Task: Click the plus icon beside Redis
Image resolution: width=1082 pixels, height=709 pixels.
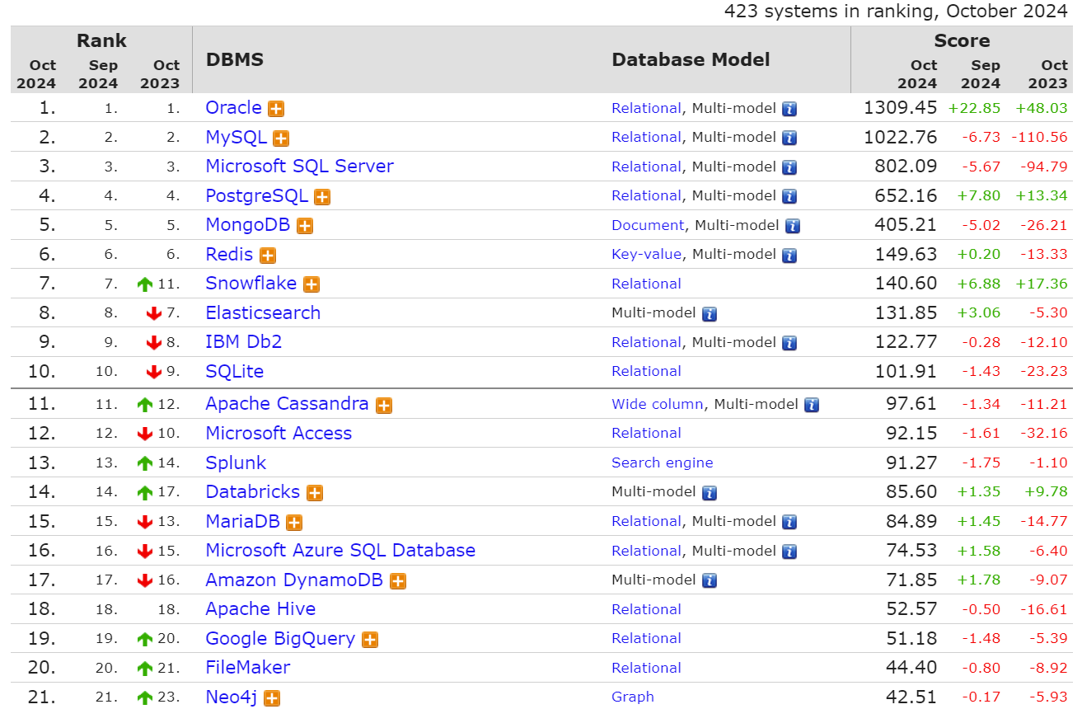Action: (268, 256)
